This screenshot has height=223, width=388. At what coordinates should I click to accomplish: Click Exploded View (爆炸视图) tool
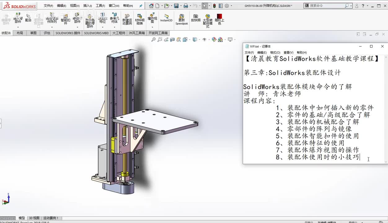click(x=152, y=18)
